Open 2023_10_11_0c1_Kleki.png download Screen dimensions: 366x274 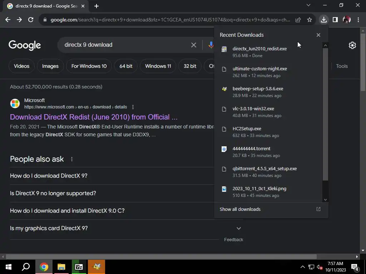point(268,192)
